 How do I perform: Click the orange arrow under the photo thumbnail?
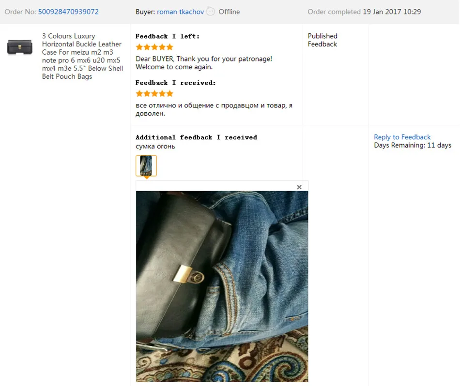(146, 178)
